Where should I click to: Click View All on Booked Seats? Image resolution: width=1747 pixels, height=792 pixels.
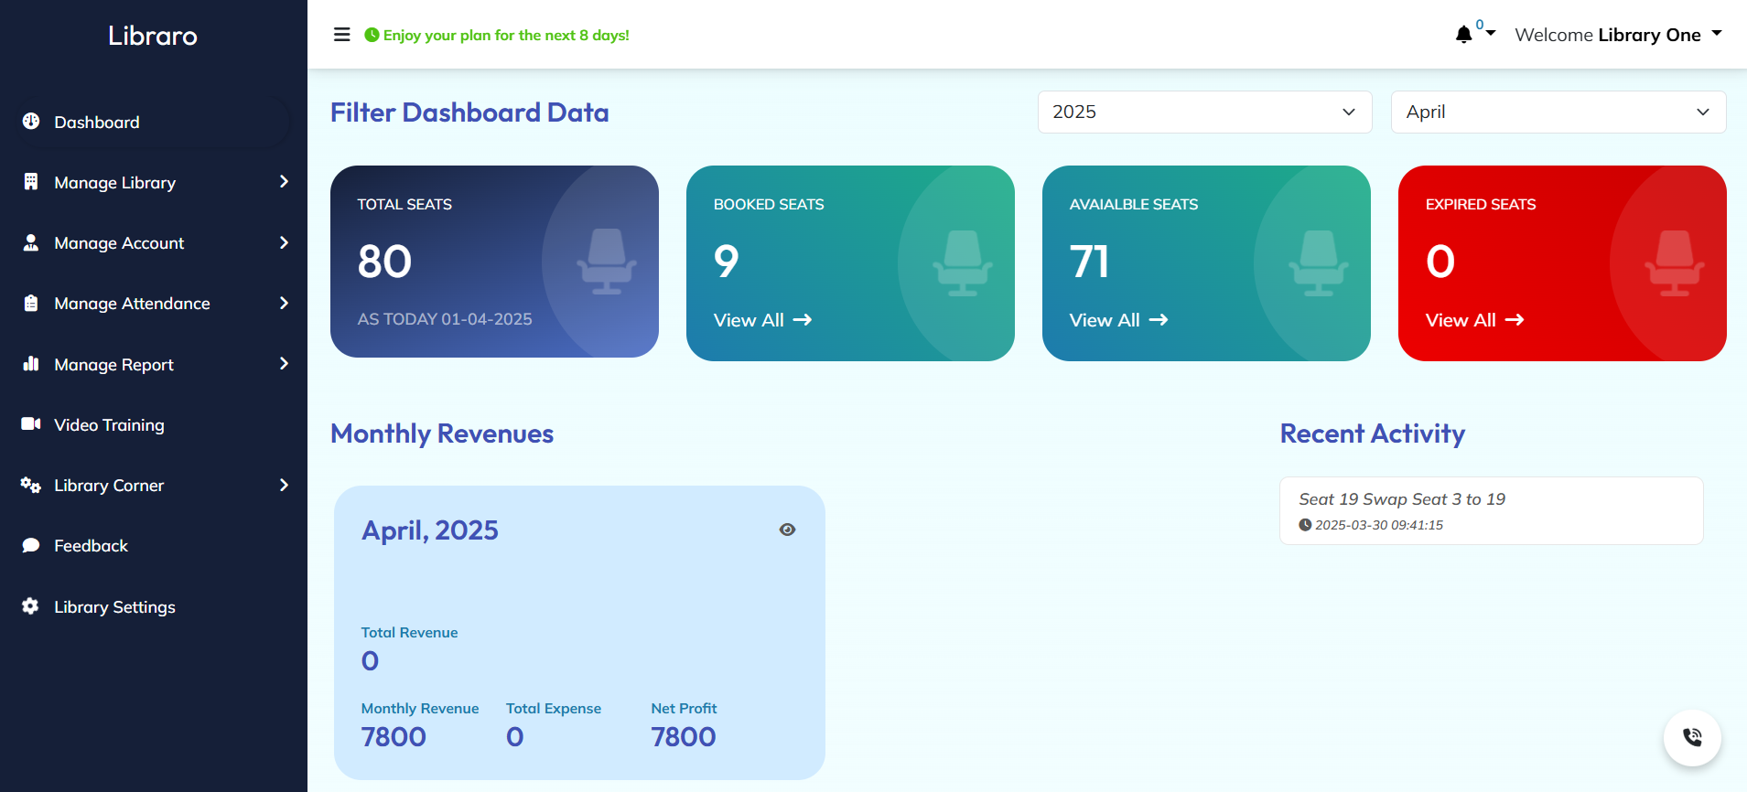tap(762, 320)
